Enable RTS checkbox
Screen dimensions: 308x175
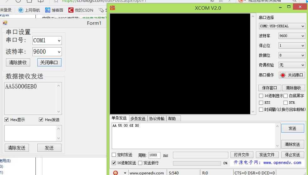click(261, 103)
